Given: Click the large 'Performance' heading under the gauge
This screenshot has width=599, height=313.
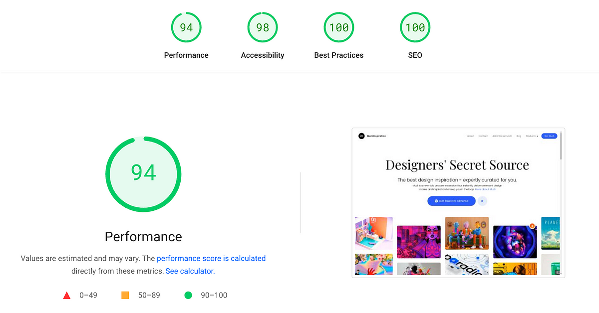Looking at the screenshot, I should point(143,236).
